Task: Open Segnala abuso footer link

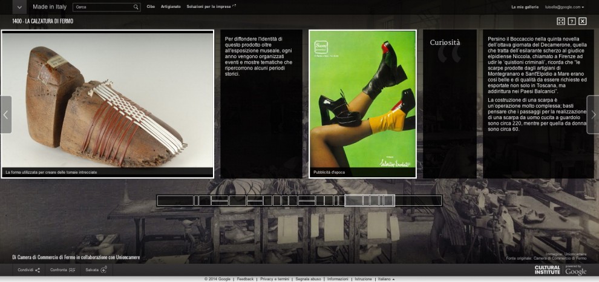Action: [309, 280]
